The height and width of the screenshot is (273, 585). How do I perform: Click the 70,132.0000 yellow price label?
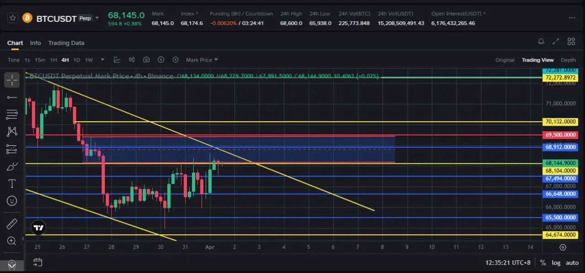(560, 122)
